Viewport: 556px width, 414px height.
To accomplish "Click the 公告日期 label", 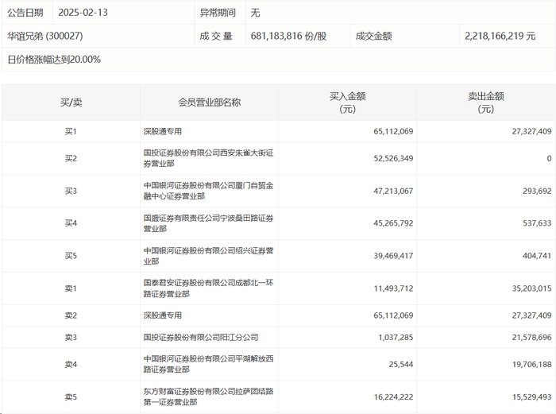I will click(25, 13).
